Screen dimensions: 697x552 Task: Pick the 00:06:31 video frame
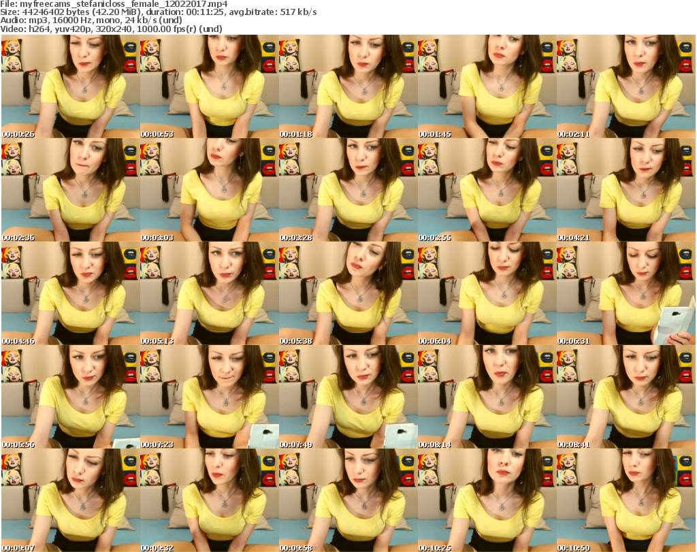point(626,293)
